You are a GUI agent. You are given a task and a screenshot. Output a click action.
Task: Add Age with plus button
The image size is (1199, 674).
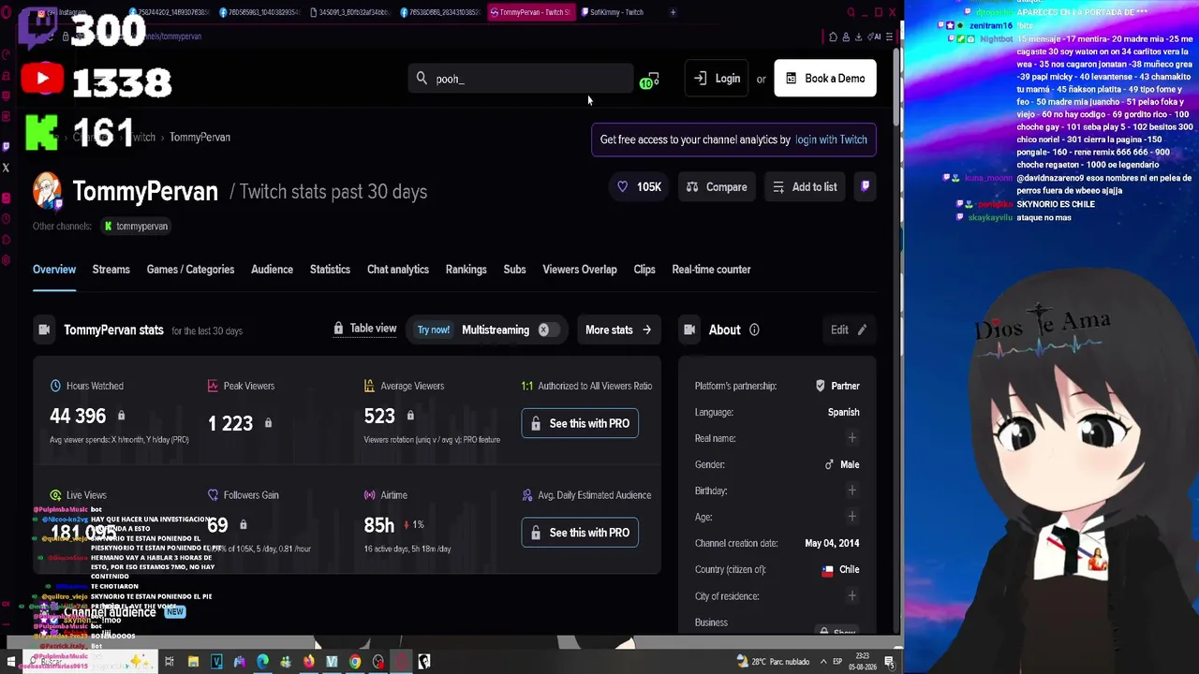[x=851, y=517]
